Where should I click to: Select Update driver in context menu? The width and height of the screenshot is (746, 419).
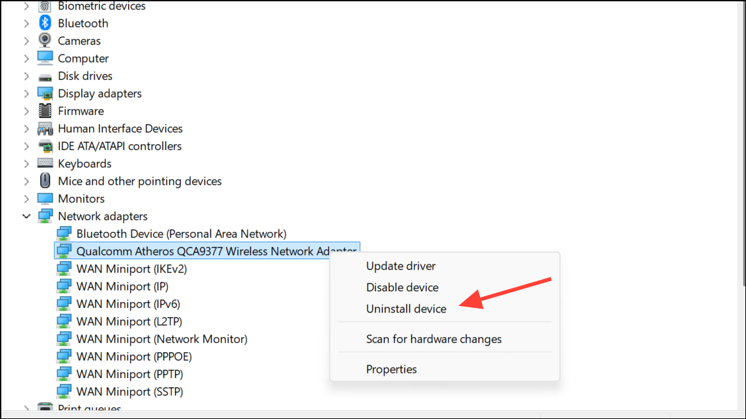(x=401, y=266)
